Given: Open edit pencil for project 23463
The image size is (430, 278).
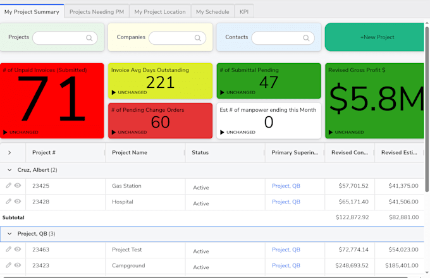Looking at the screenshot, I should (x=8, y=249).
